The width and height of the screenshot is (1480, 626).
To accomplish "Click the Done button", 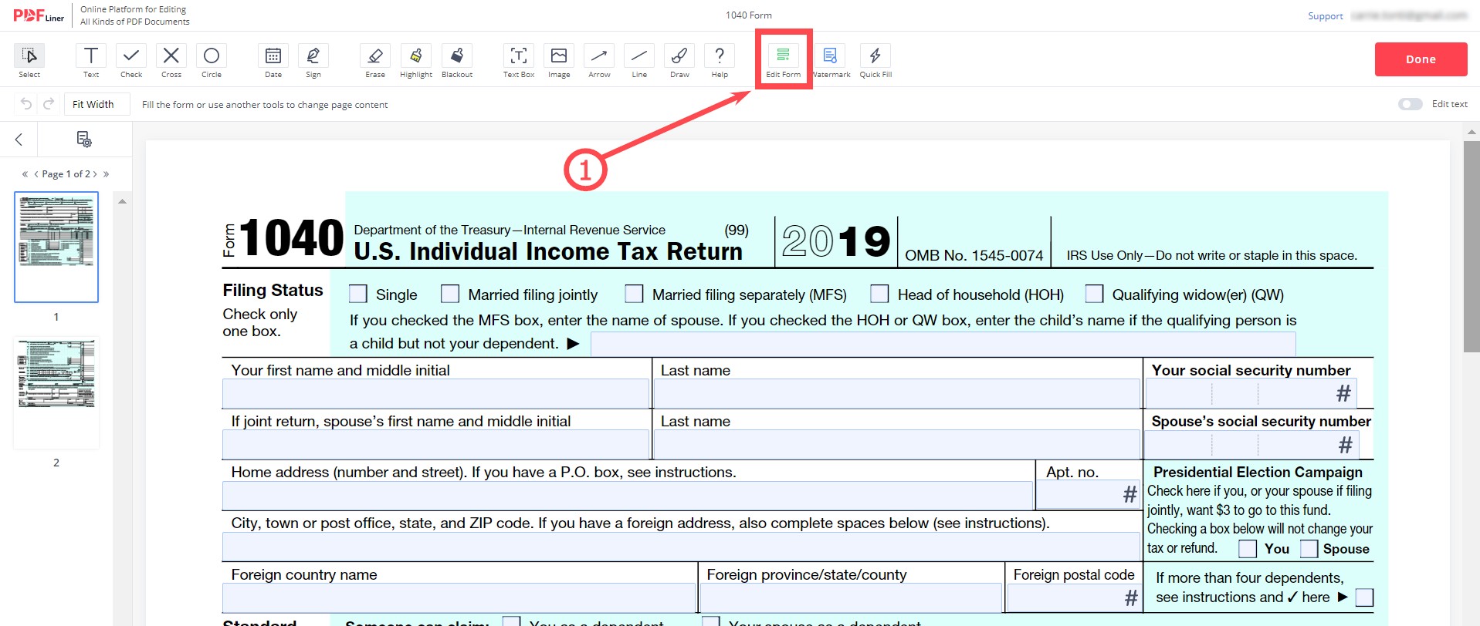I will coord(1421,59).
